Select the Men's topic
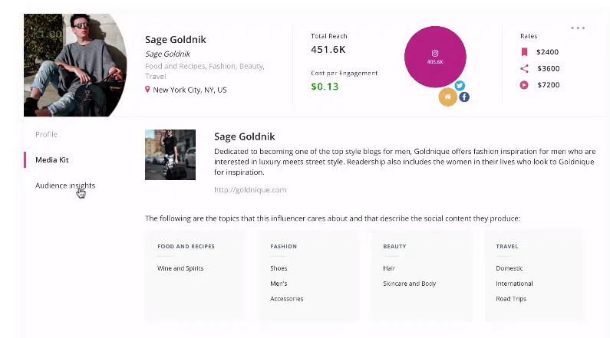610x338 pixels. click(x=279, y=284)
